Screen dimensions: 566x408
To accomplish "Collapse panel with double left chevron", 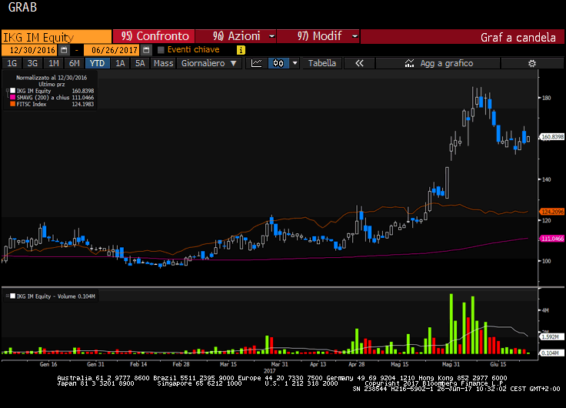I will click(358, 63).
